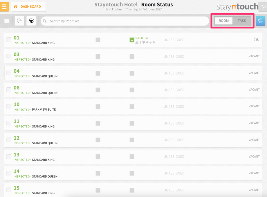The image size is (267, 197).
Task: Click 03:00 PM arrival time on room 01
Action: coord(142,38)
